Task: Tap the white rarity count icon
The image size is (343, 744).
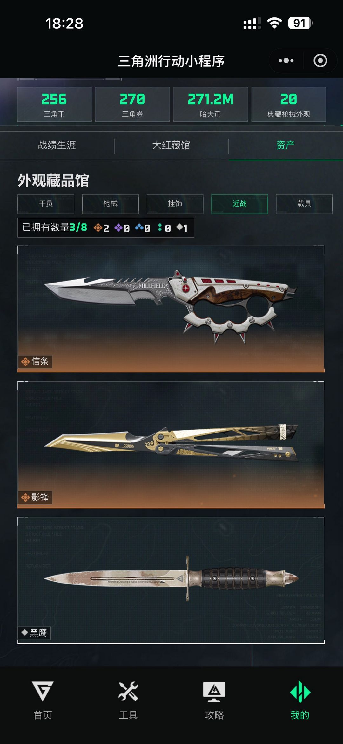Action: (x=179, y=227)
